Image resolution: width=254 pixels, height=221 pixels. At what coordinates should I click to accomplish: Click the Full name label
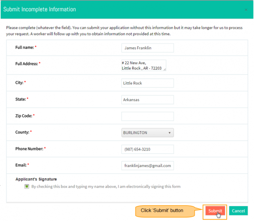click(x=25, y=48)
